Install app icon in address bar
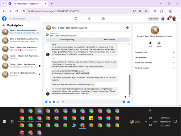The image size is (181, 136). 135,11
